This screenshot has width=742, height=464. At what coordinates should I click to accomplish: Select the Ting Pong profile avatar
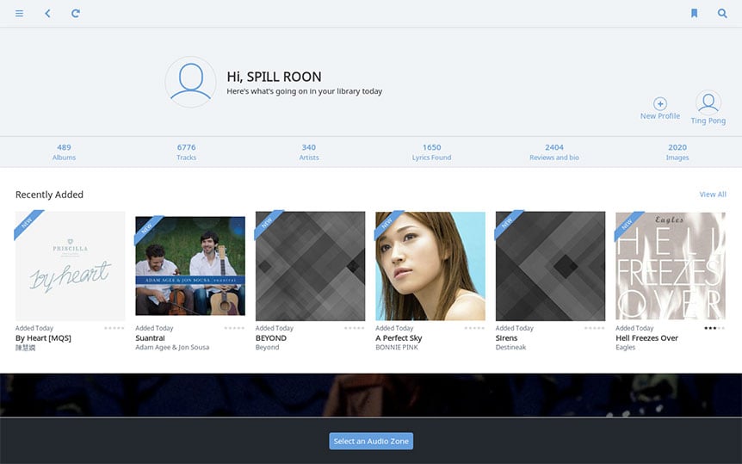708,102
